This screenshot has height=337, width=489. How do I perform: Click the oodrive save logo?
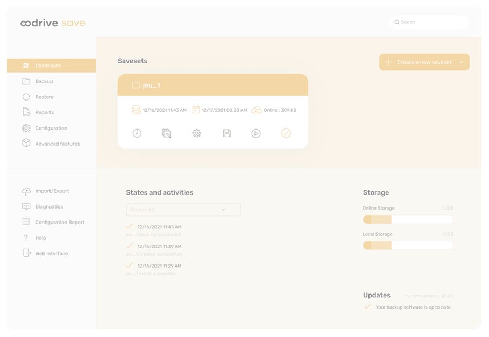pos(53,23)
